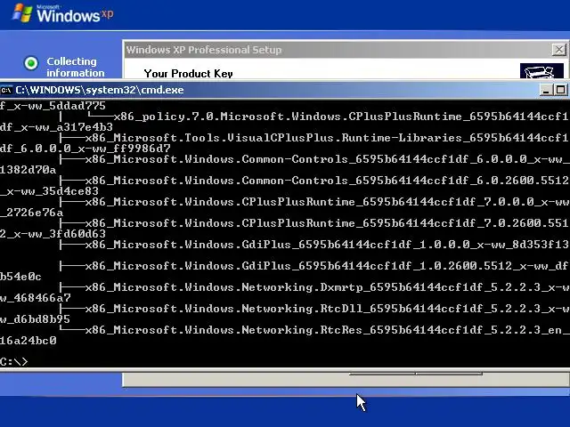Click the cmd.exe window title bar text
The image size is (570, 427).
[x=100, y=90]
